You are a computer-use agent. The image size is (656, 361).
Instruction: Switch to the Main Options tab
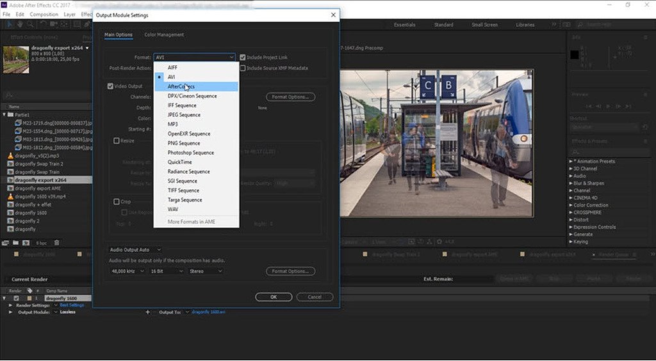point(119,35)
